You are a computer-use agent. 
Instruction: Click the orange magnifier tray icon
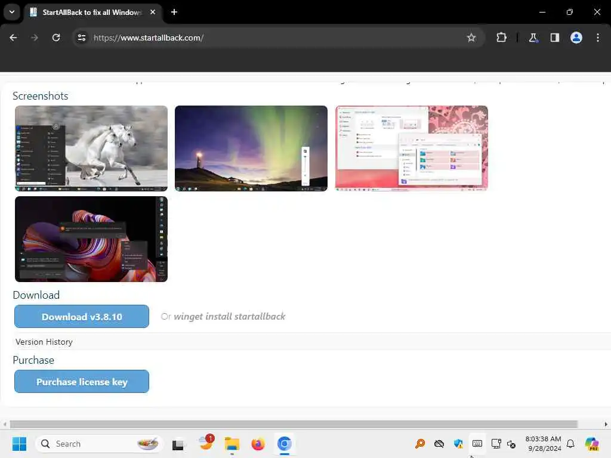tap(420, 444)
